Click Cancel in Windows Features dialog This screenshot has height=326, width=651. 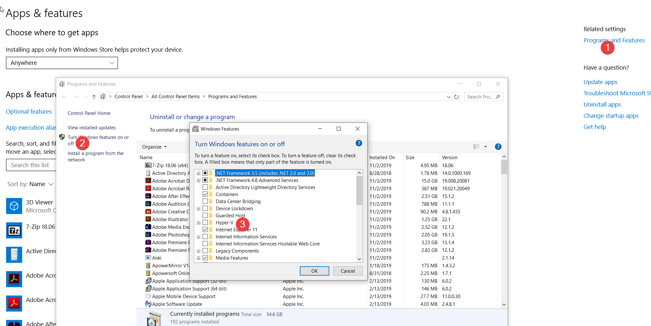(348, 271)
